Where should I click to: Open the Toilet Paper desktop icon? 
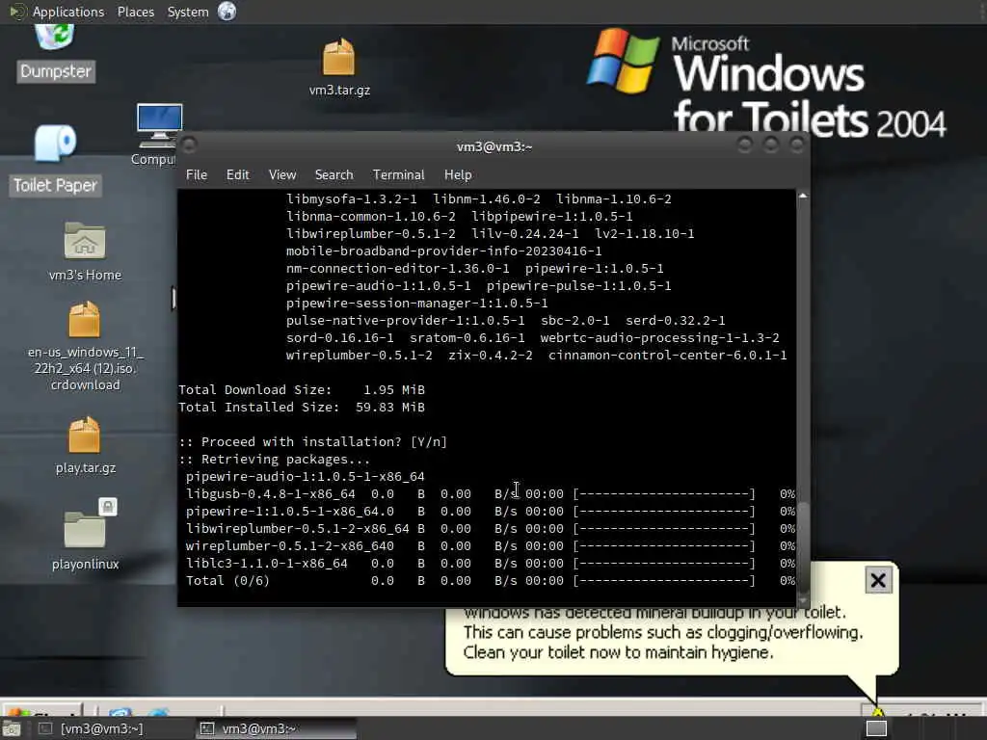click(x=55, y=161)
